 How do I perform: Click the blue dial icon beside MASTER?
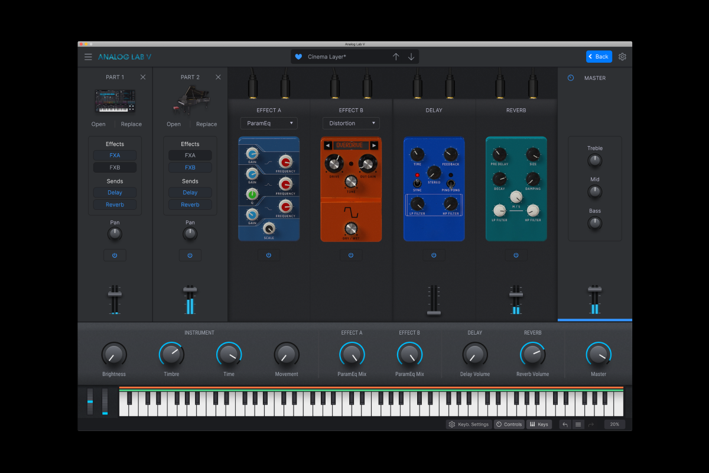point(571,77)
